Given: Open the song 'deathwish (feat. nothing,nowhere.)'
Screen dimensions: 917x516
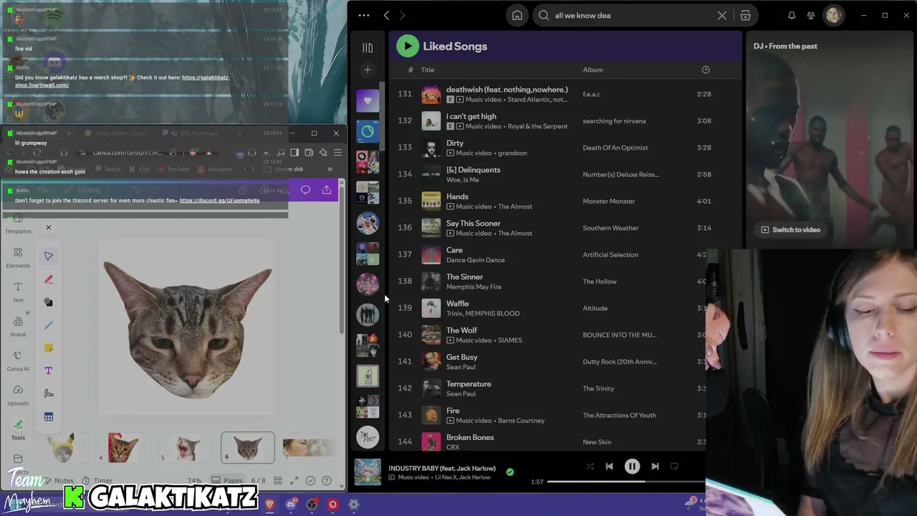Looking at the screenshot, I should tap(507, 90).
